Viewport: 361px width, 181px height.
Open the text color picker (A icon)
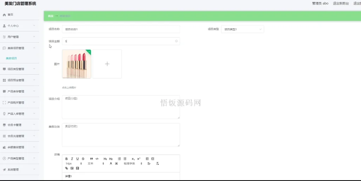pos(111,163)
